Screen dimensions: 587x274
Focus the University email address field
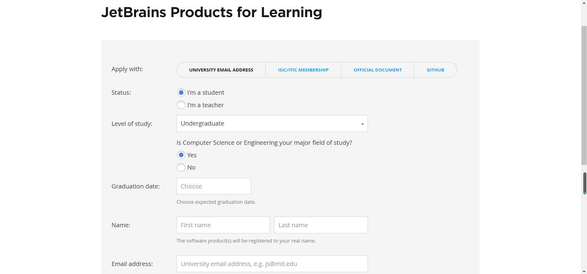[x=272, y=264]
